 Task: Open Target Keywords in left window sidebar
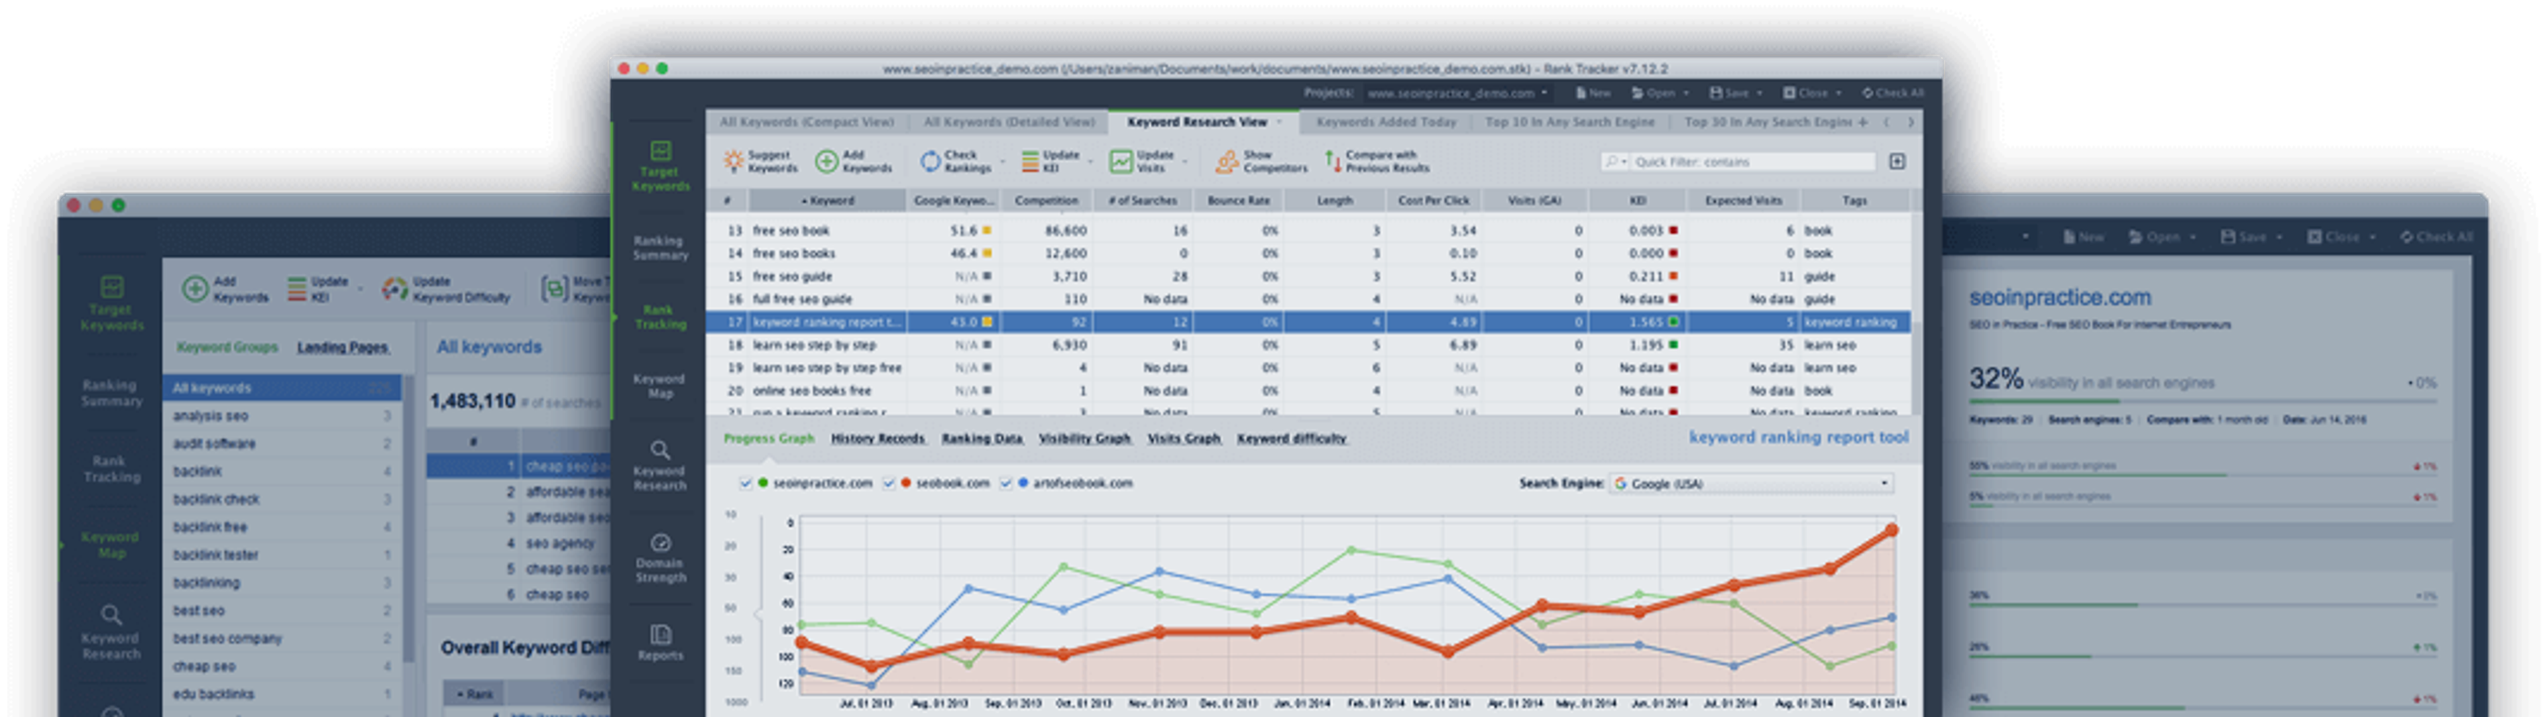(x=111, y=304)
